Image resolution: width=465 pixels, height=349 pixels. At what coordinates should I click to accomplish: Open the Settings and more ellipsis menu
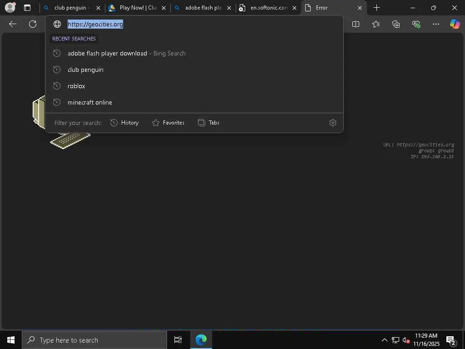pos(435,24)
